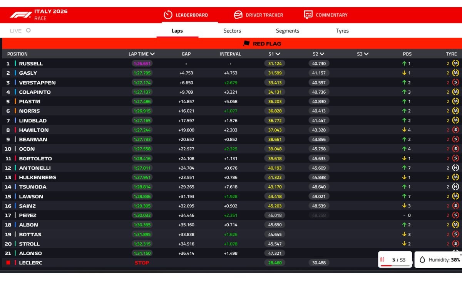Click Perez's soft tyre icon

pyautogui.click(x=455, y=215)
